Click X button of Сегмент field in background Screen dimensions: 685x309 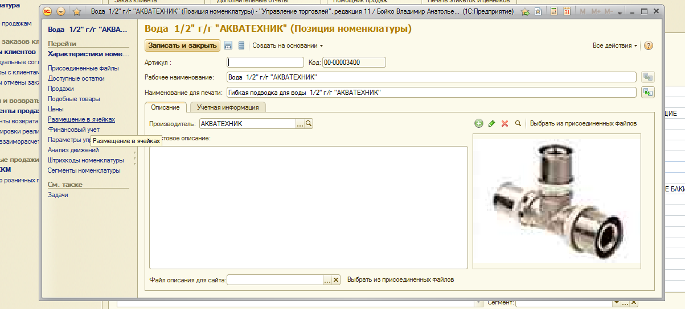coord(634,303)
